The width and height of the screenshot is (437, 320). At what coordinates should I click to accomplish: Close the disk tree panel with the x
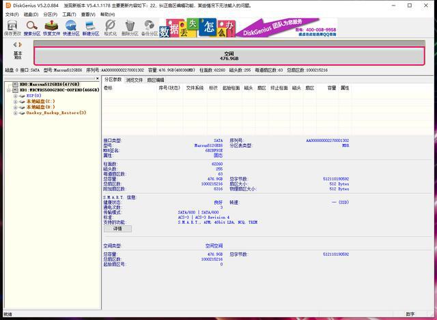[97, 79]
